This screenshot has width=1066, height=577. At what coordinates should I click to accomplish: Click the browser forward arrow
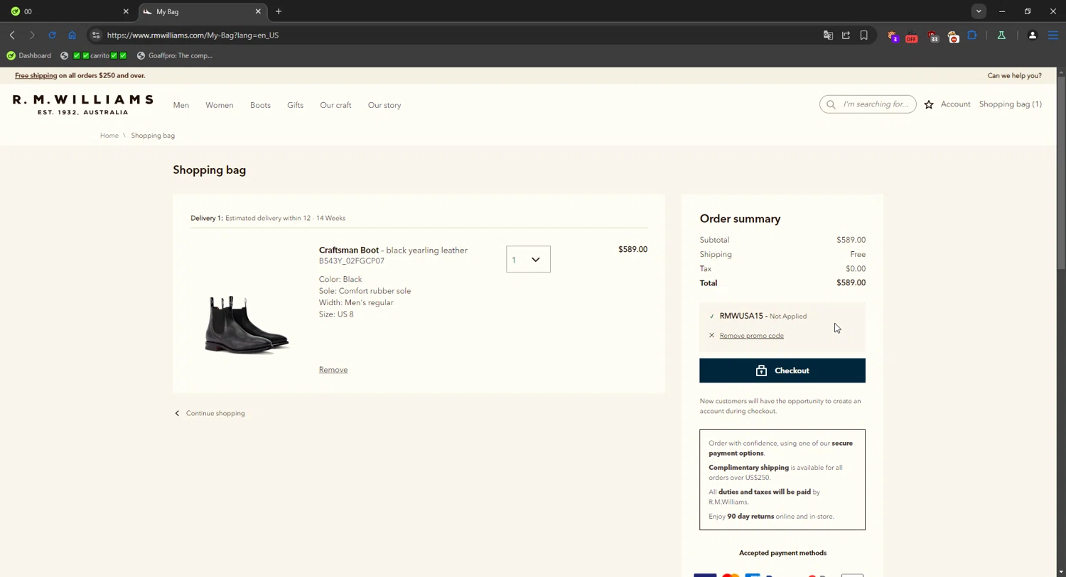(x=32, y=35)
